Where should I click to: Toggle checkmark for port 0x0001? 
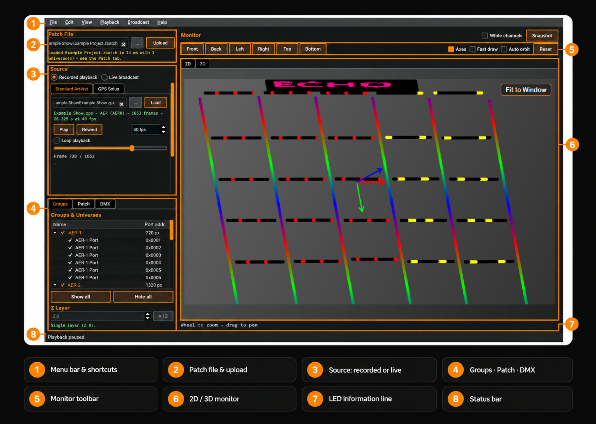70,240
